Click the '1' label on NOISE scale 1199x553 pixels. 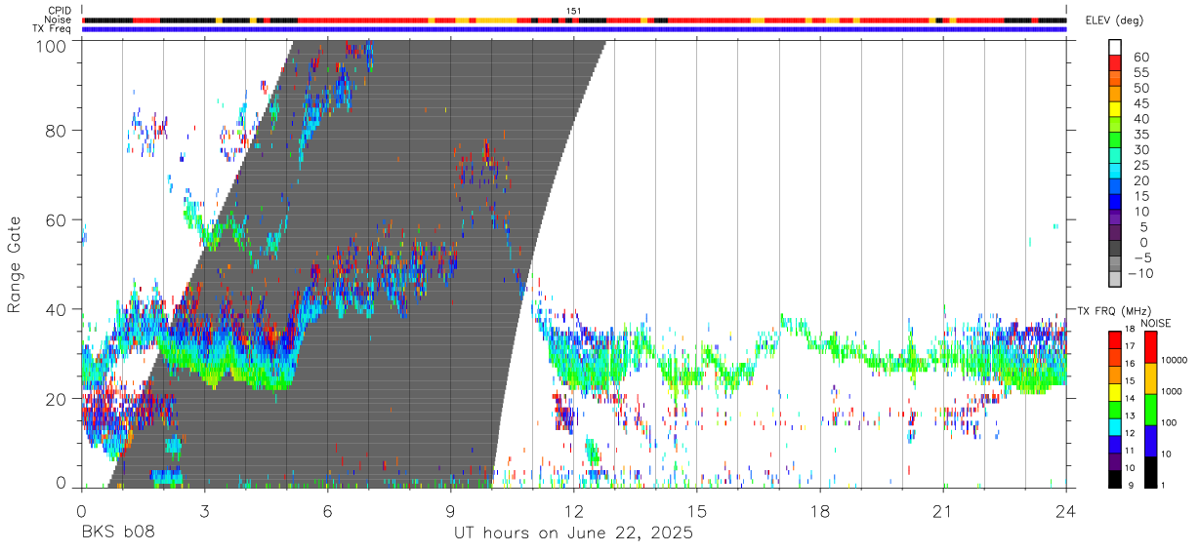(1163, 486)
